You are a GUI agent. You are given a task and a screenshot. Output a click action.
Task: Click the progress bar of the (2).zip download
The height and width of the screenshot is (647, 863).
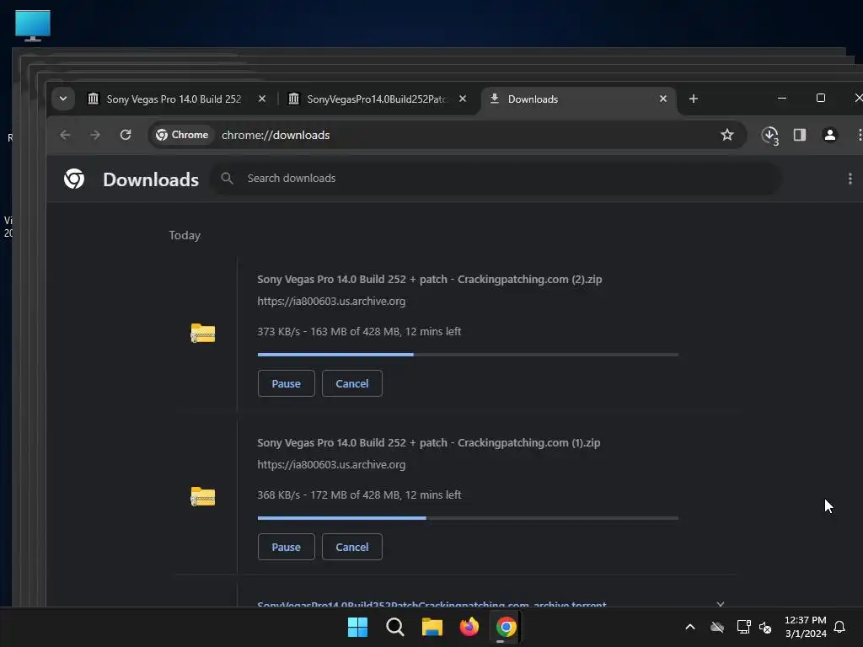click(x=468, y=355)
